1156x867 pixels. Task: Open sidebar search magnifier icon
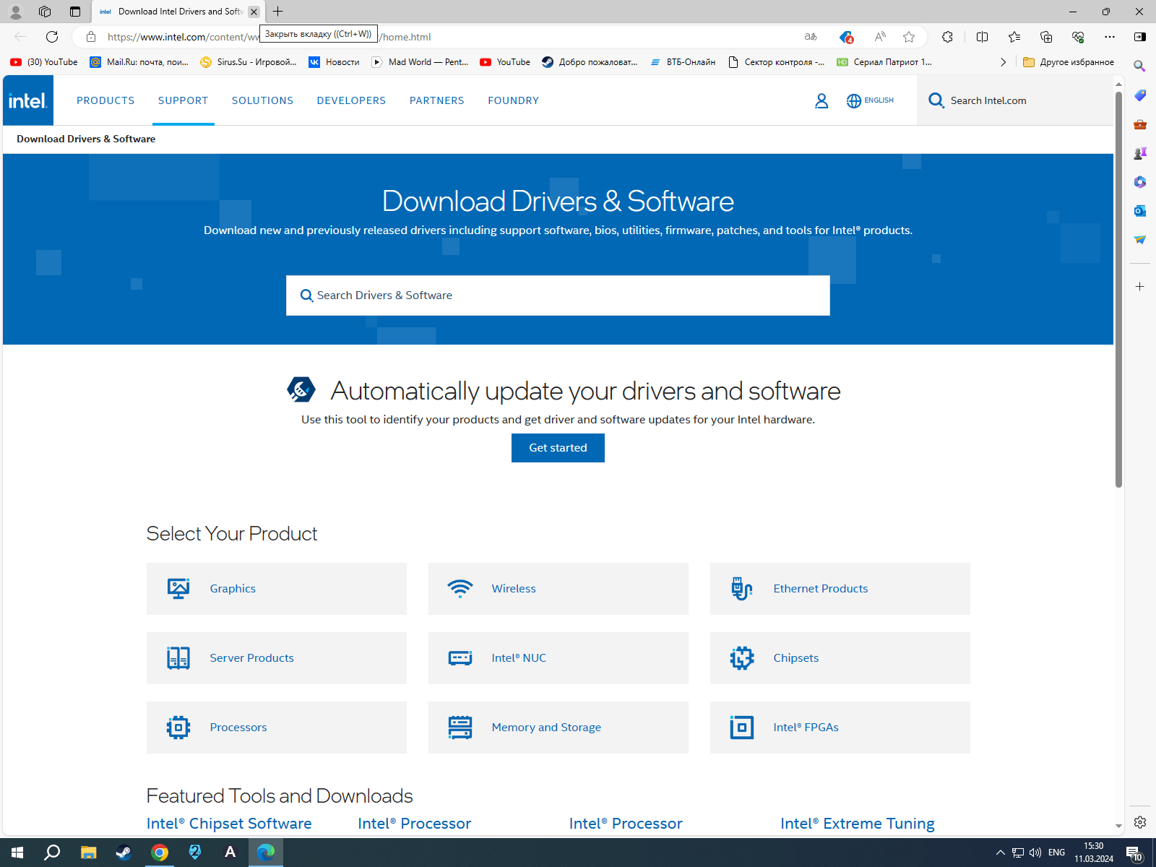[1140, 66]
